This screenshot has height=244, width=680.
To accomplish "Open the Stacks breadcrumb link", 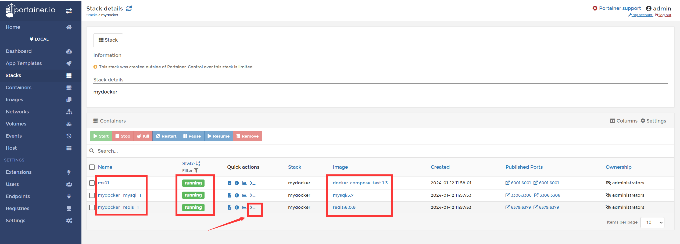I will click(92, 15).
